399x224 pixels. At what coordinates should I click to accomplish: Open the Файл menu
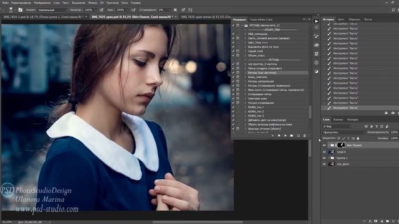tap(5, 2)
